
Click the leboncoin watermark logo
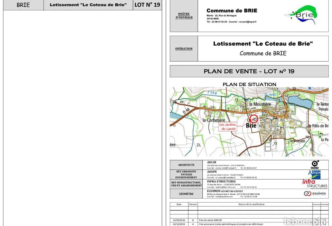[x=305, y=221]
